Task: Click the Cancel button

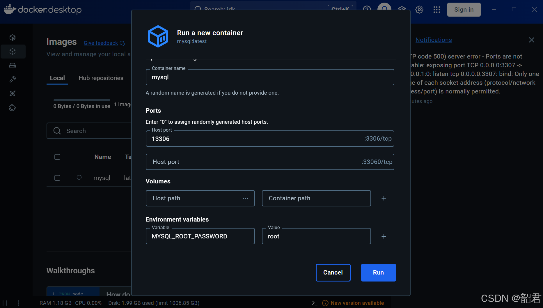Action: coord(333,272)
